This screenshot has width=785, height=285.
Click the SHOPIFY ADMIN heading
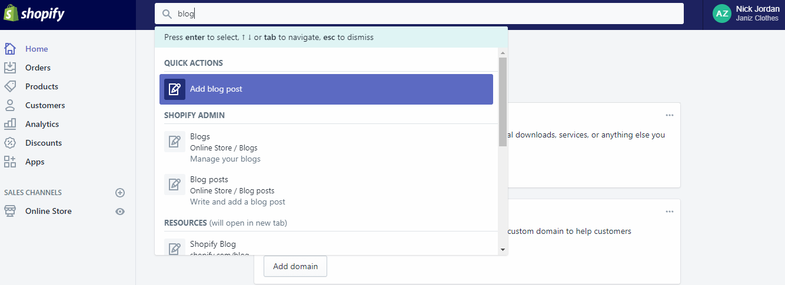click(194, 115)
